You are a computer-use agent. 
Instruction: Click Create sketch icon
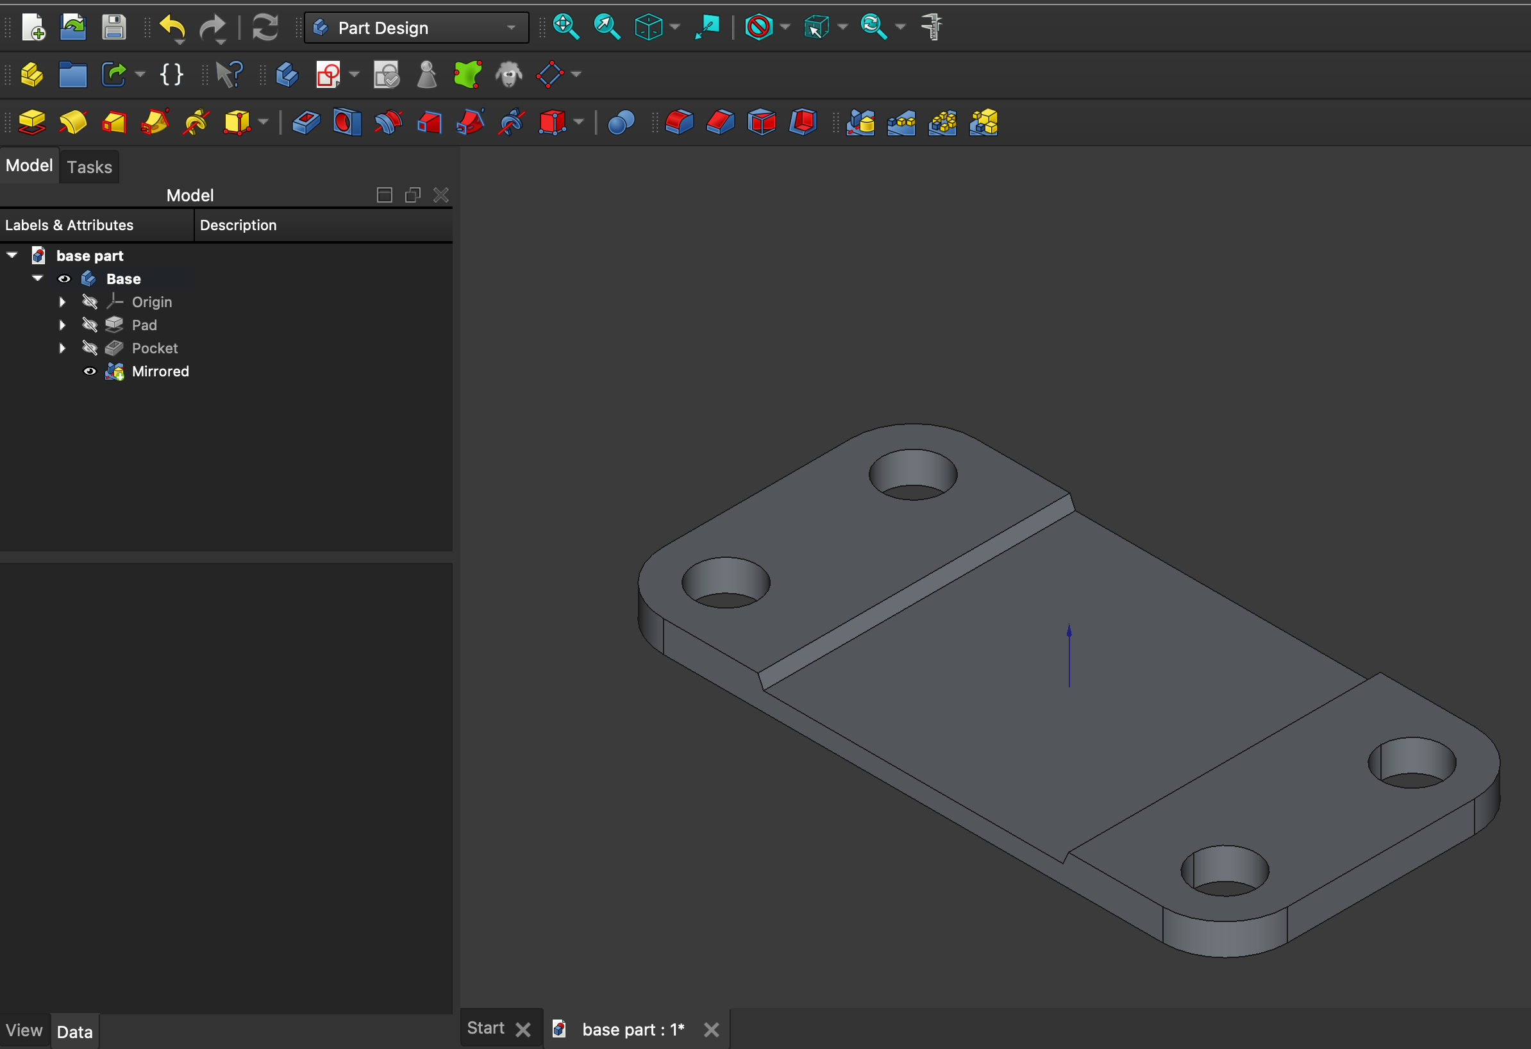pyautogui.click(x=328, y=74)
